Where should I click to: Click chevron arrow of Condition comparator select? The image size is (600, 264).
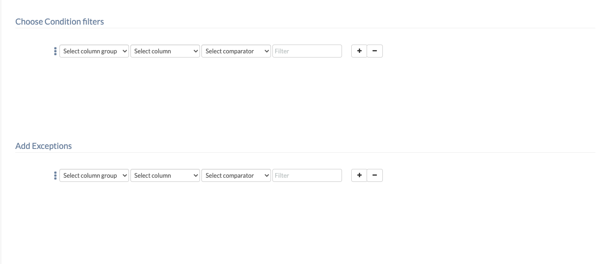266,51
